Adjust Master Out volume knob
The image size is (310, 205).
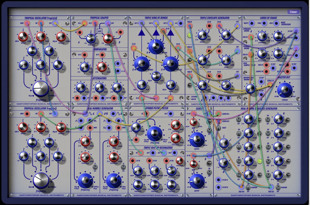285,90
